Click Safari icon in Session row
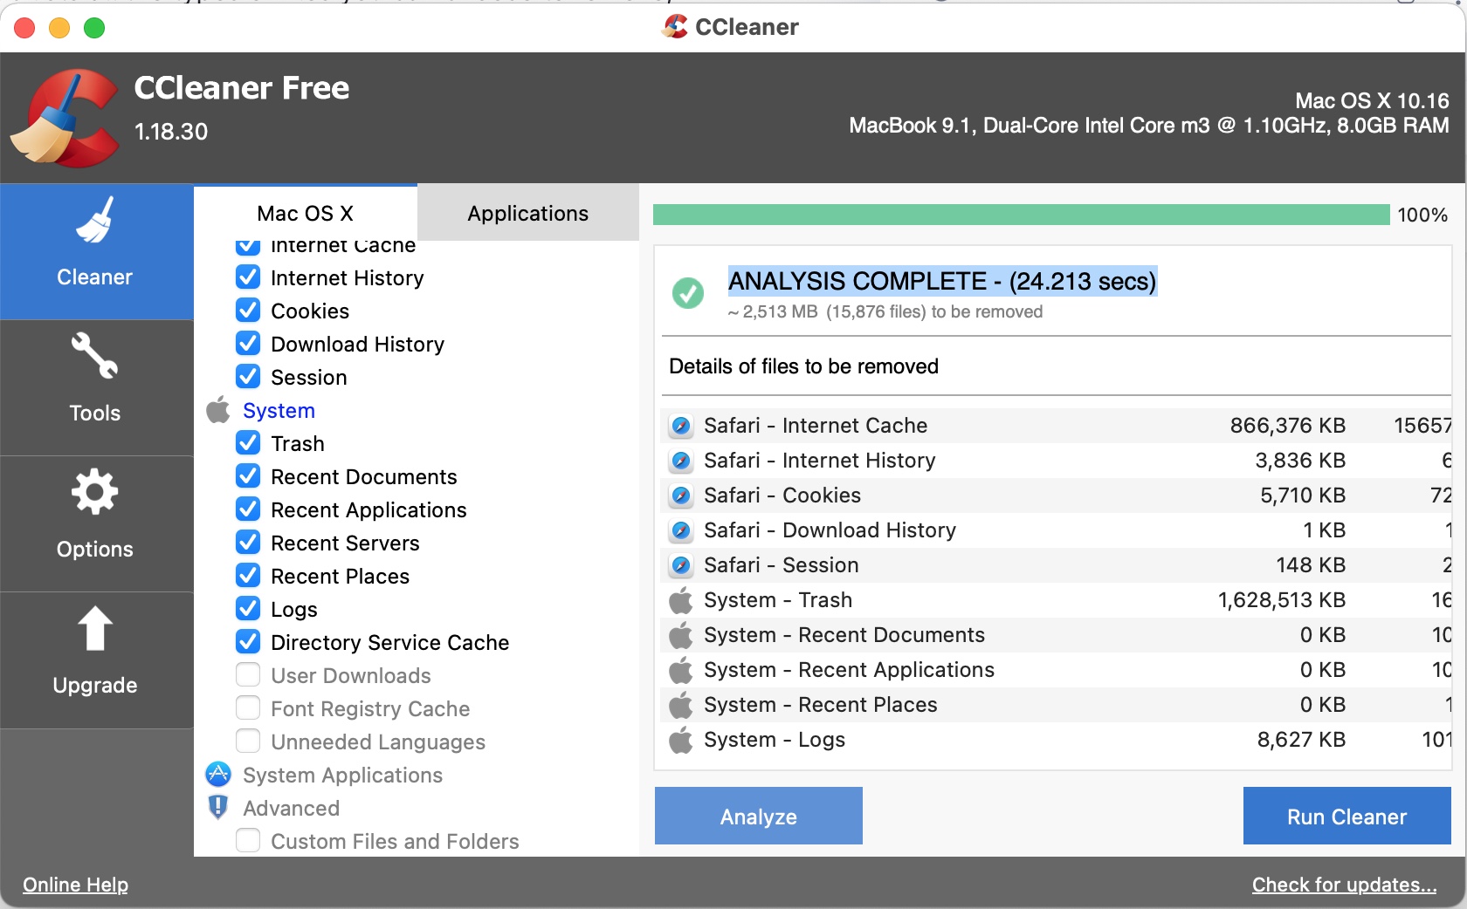1467x909 pixels. [x=681, y=565]
